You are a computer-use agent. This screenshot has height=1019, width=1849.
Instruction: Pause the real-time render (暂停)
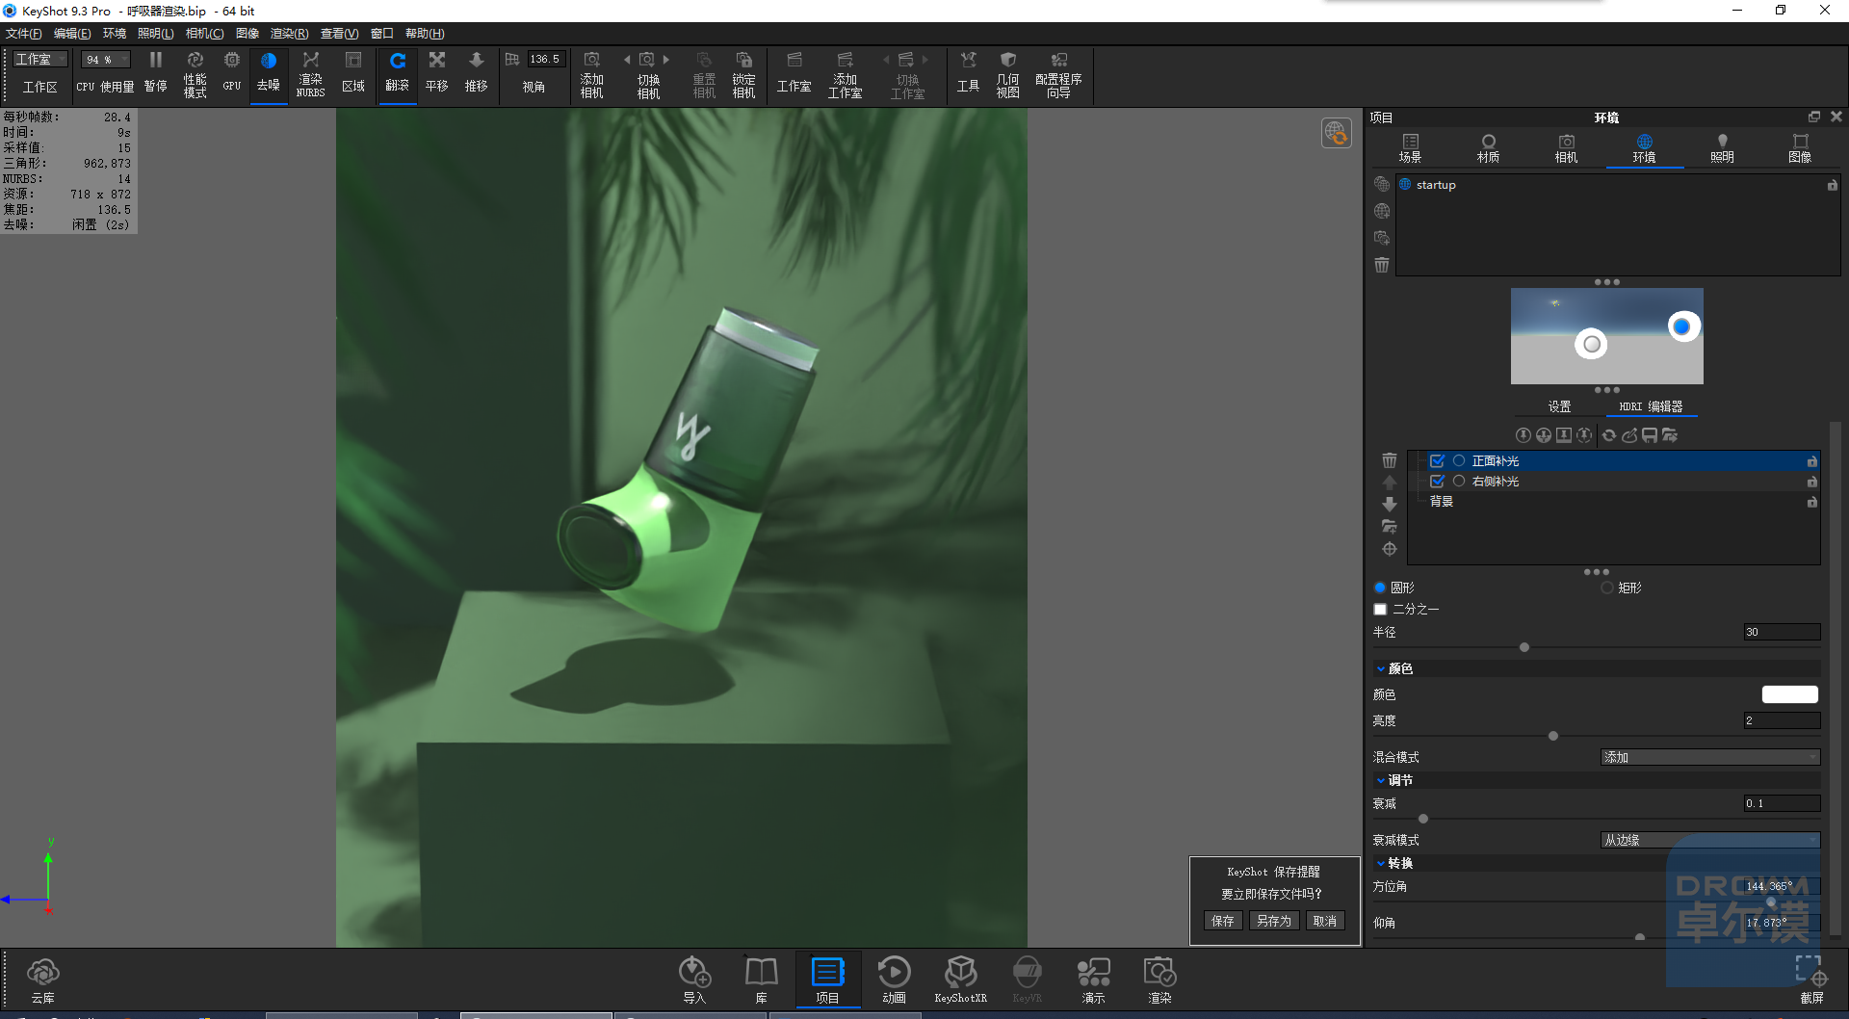click(155, 72)
